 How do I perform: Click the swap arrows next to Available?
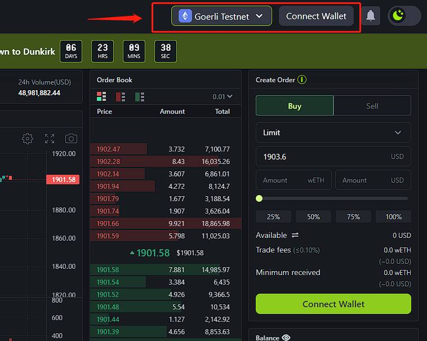point(295,235)
